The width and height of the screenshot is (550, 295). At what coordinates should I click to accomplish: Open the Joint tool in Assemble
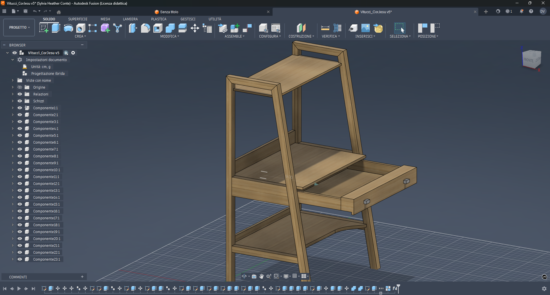pyautogui.click(x=222, y=28)
